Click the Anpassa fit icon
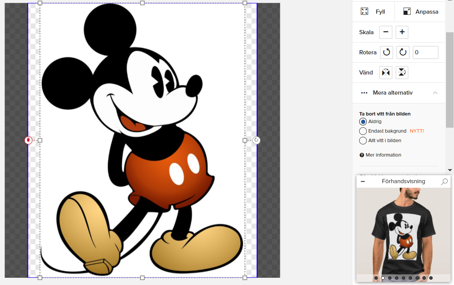Image resolution: width=454 pixels, height=285 pixels. 407,11
